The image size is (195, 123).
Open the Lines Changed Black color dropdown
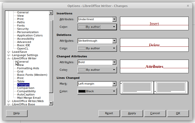(x=97, y=91)
